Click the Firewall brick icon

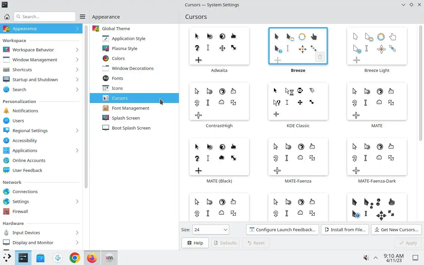tap(6, 211)
